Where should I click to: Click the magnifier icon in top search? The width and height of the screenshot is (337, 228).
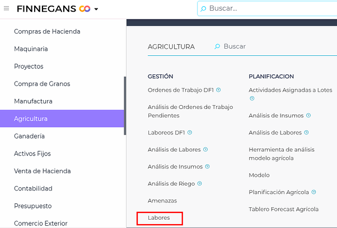tap(203, 8)
